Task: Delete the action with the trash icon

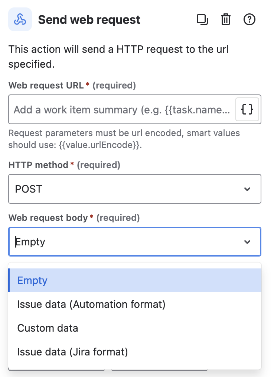Action: click(226, 19)
